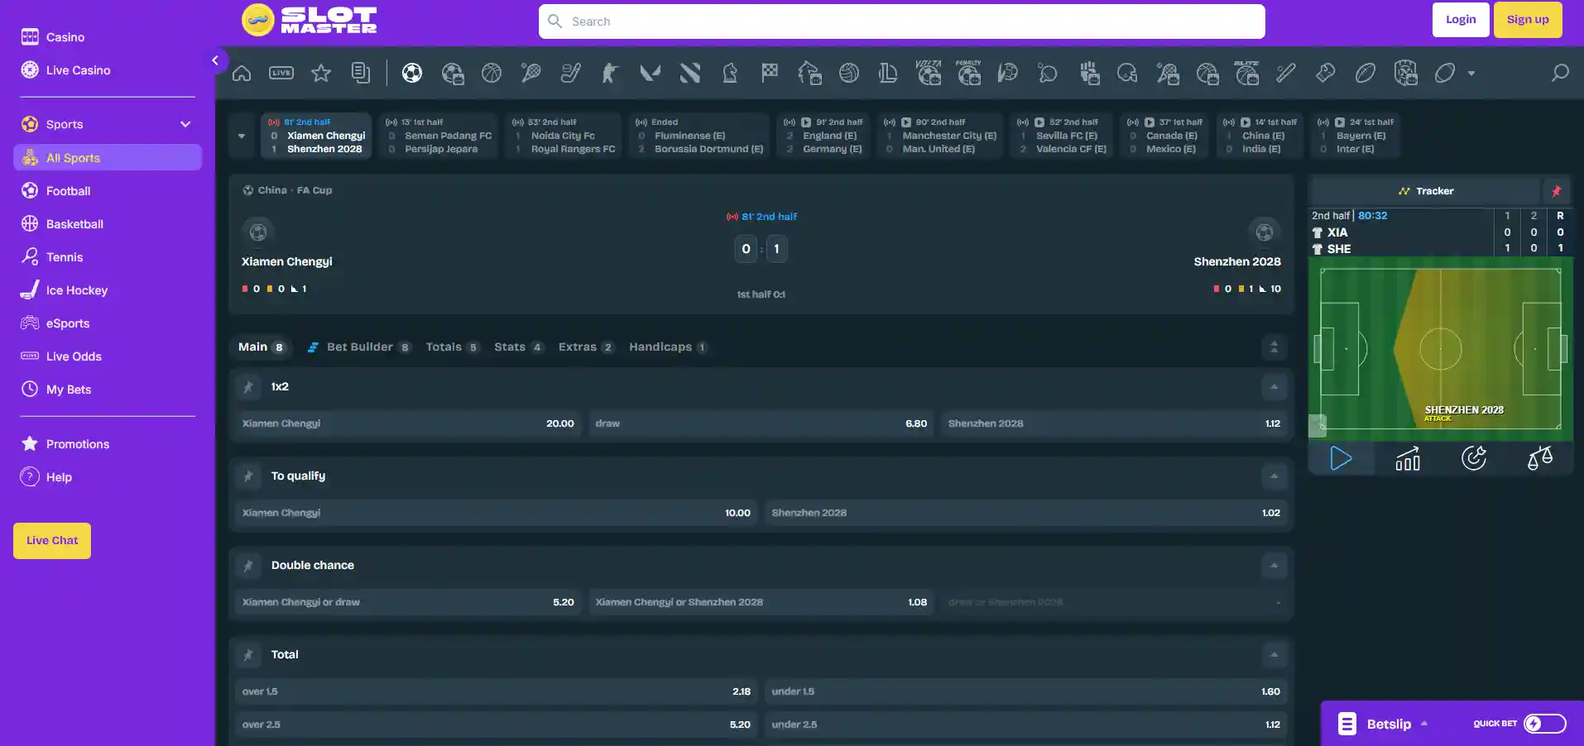Open tracker head-to-head scales icon
The width and height of the screenshot is (1584, 746).
(x=1540, y=458)
